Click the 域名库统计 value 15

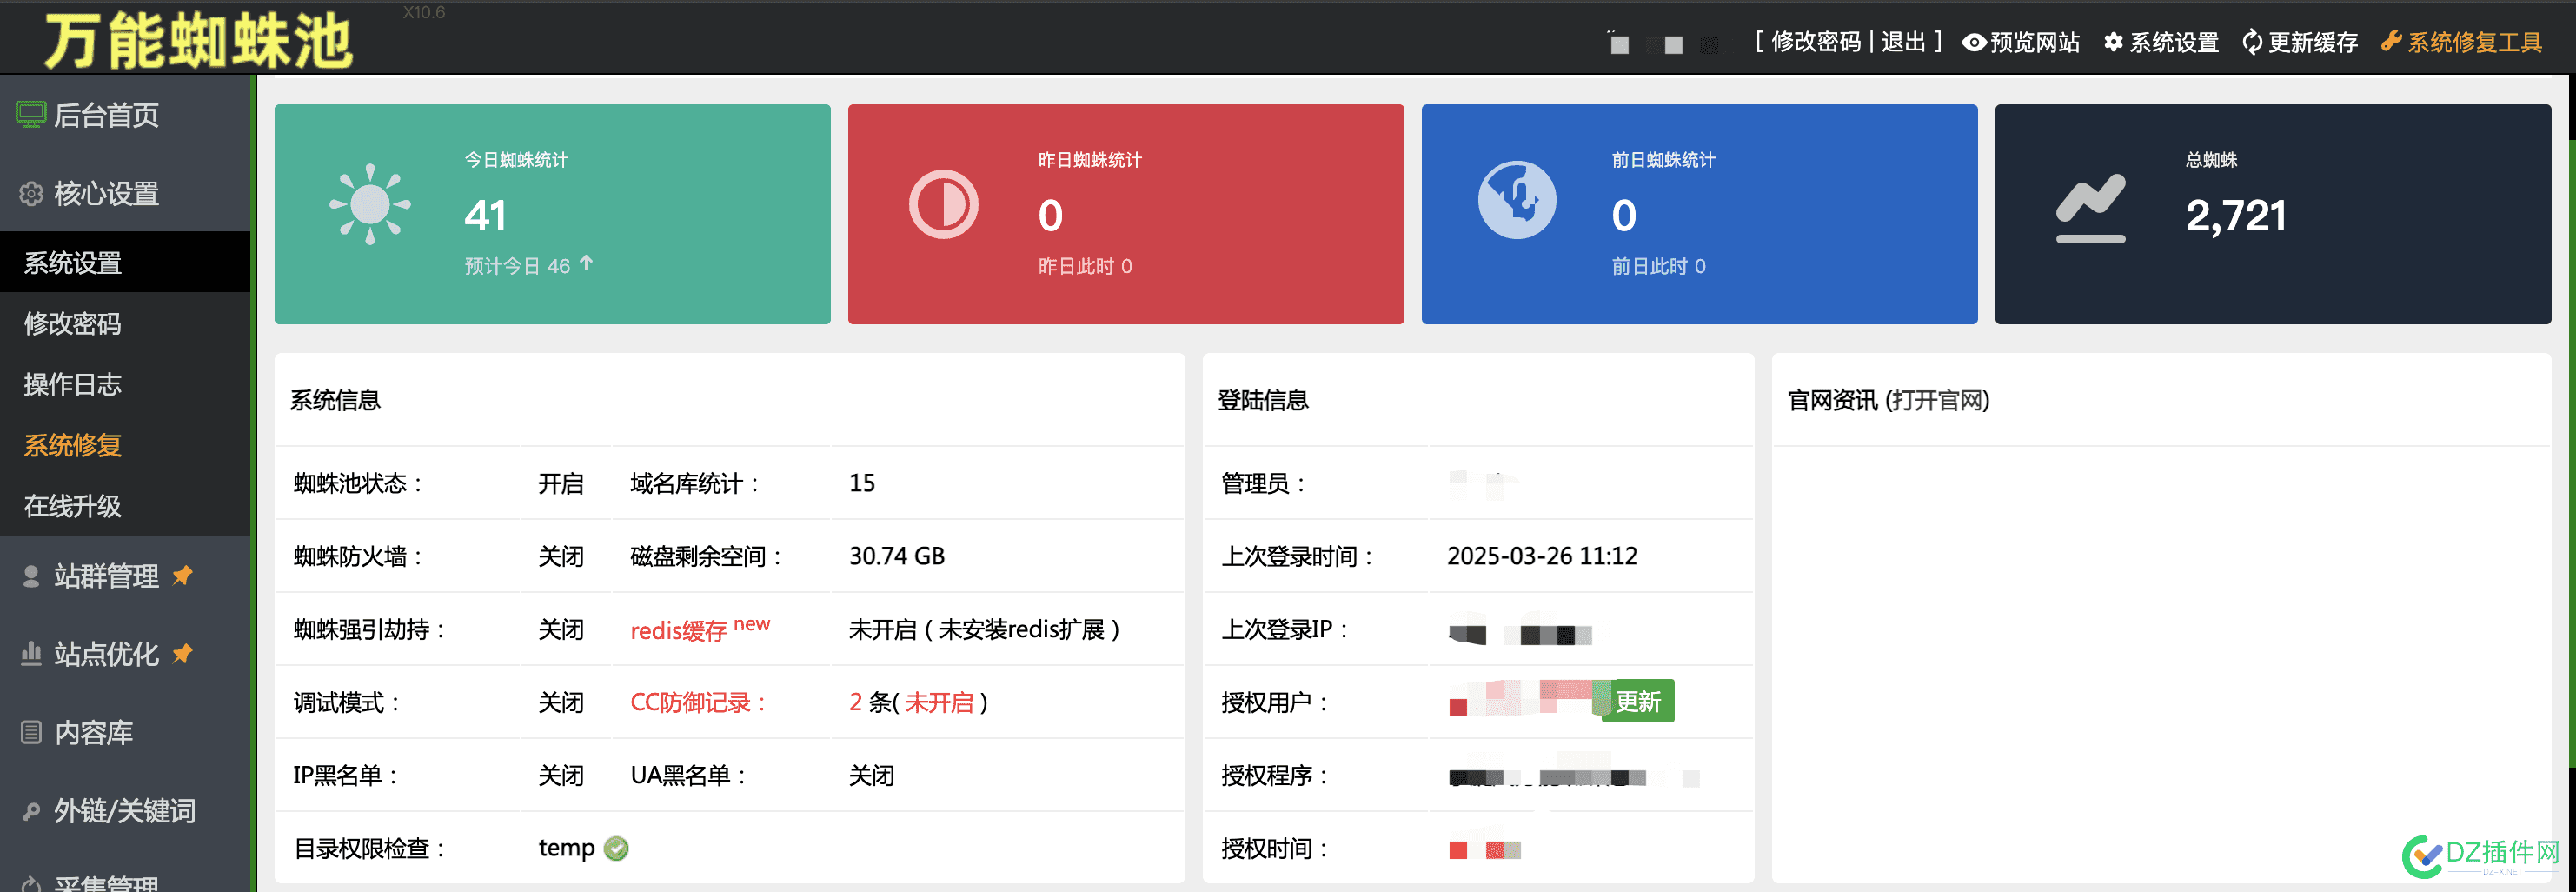862,483
